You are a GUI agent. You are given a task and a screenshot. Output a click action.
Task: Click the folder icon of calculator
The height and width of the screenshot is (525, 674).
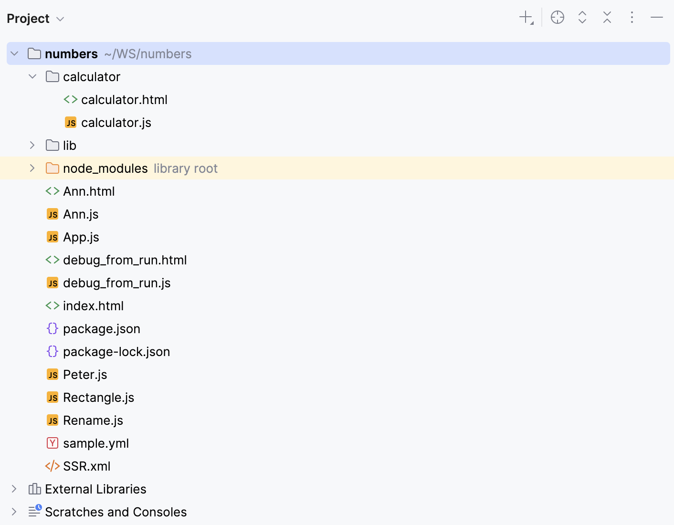pyautogui.click(x=52, y=76)
